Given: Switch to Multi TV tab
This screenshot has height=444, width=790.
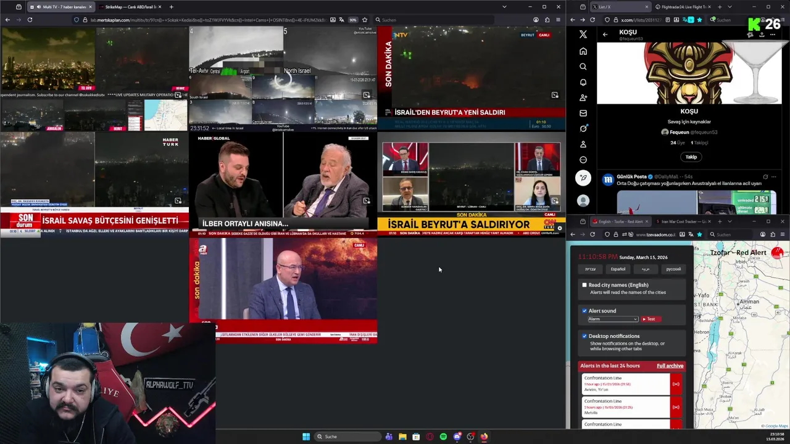Looking at the screenshot, I should point(60,7).
